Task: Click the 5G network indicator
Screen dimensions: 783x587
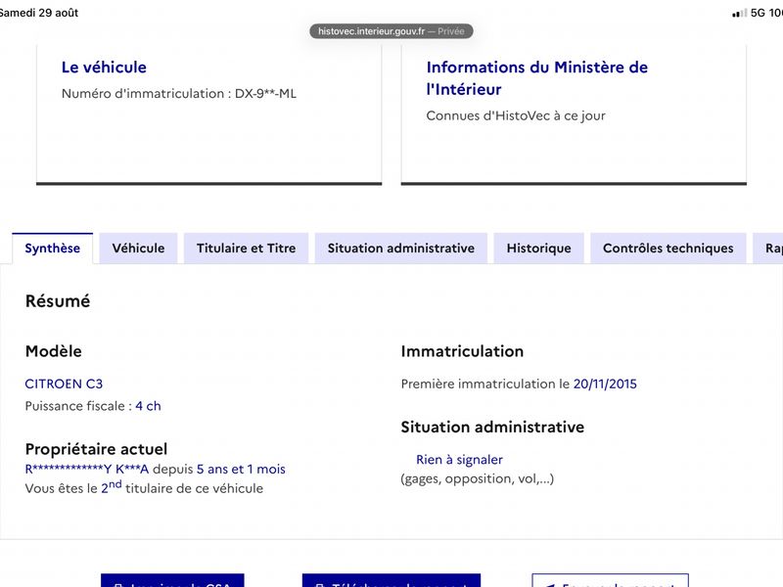Action: 758,13
